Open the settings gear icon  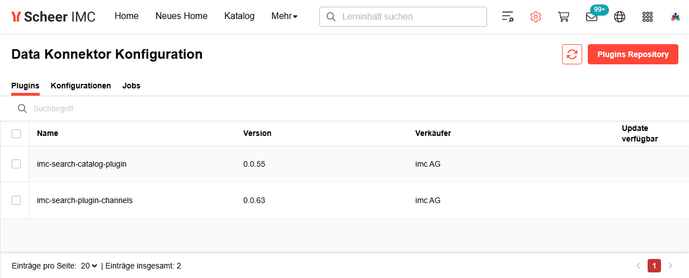535,17
